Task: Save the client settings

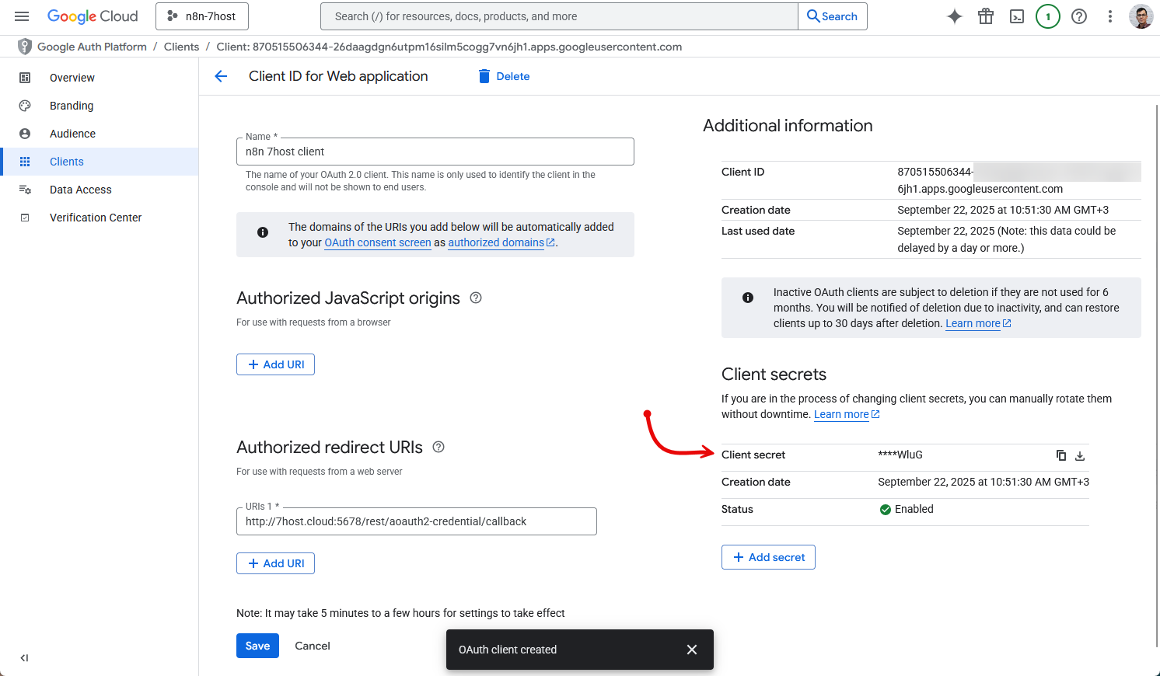Action: [257, 646]
